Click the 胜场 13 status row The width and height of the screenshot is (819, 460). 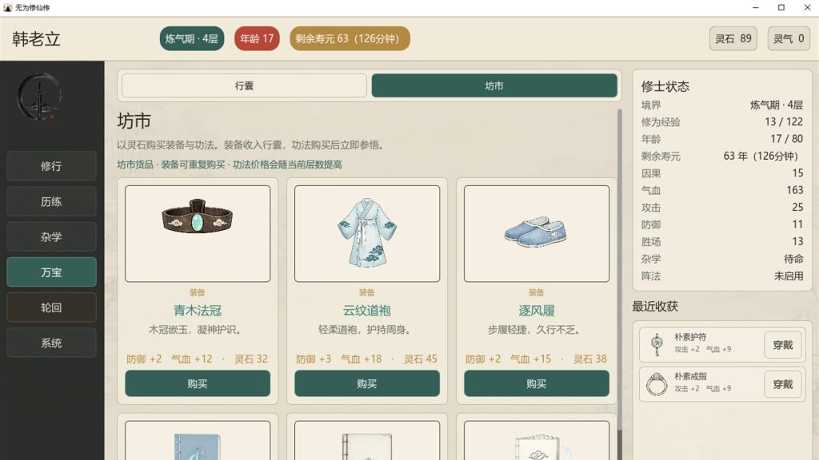(x=722, y=241)
